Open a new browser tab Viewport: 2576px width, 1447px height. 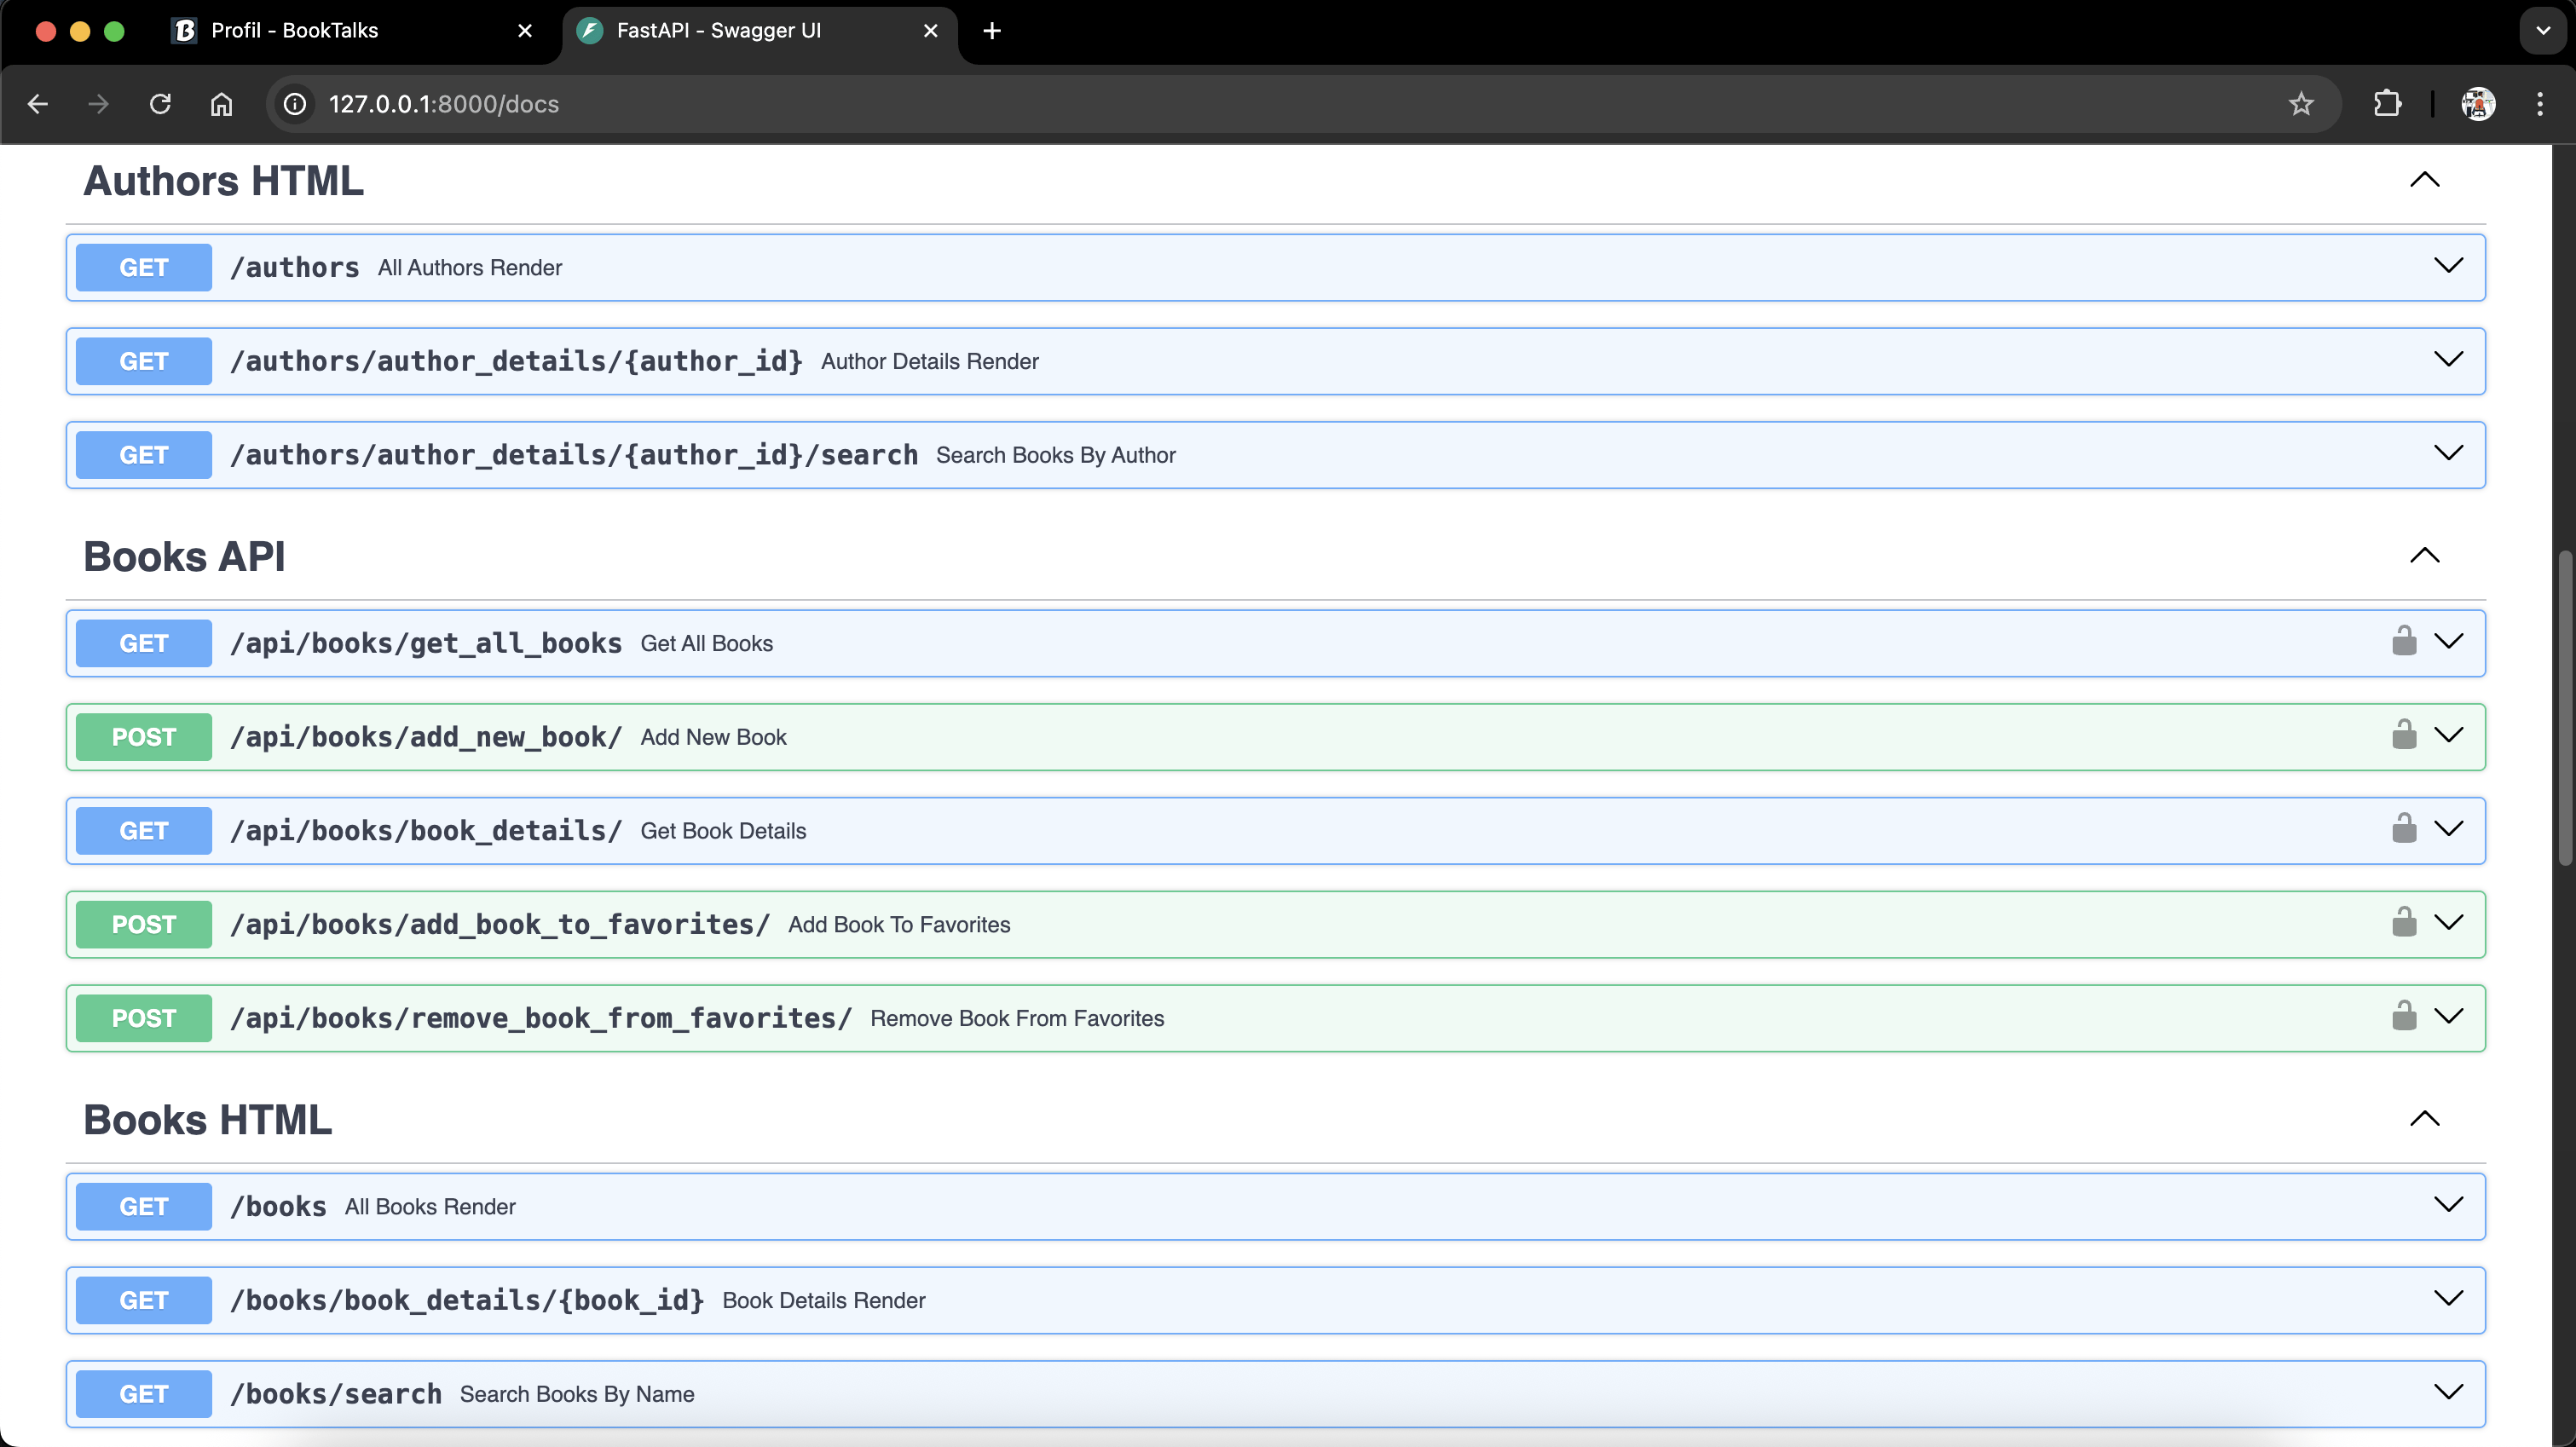pyautogui.click(x=991, y=31)
